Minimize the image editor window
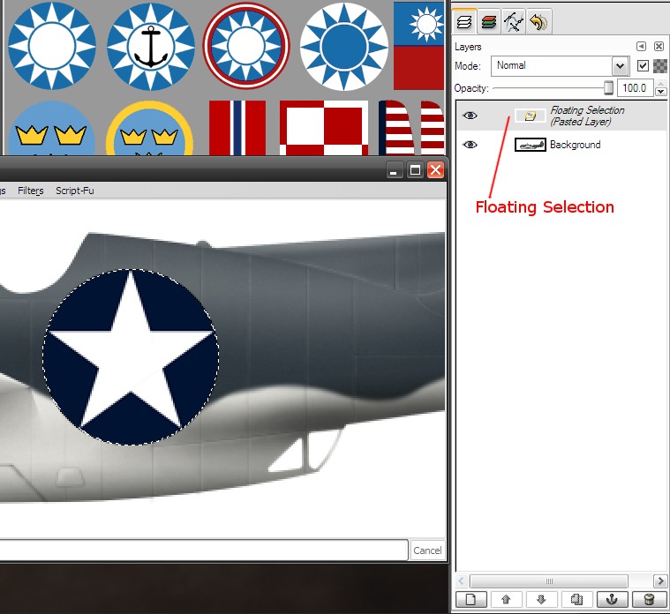The width and height of the screenshot is (670, 614). tap(394, 170)
